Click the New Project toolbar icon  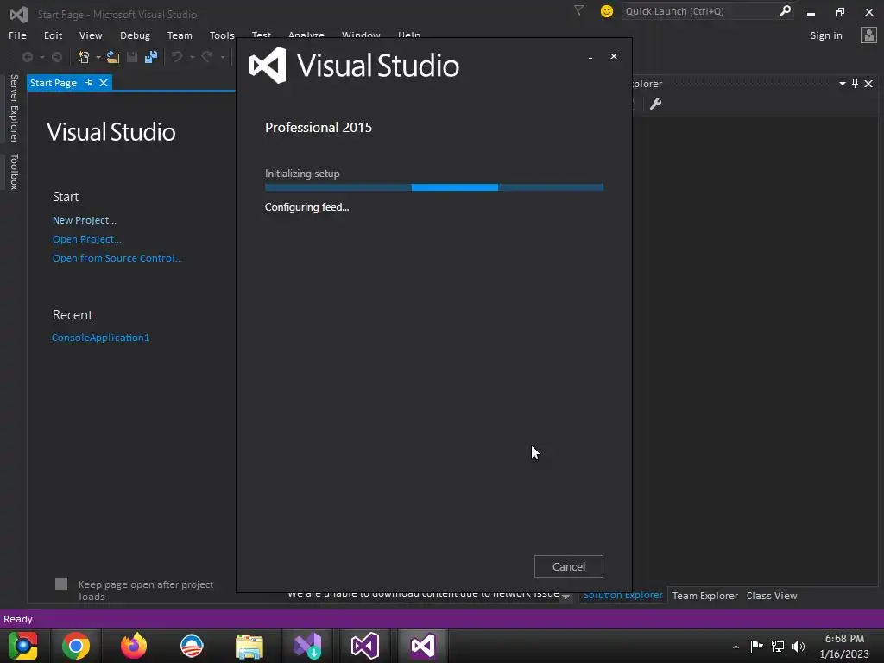tap(84, 57)
